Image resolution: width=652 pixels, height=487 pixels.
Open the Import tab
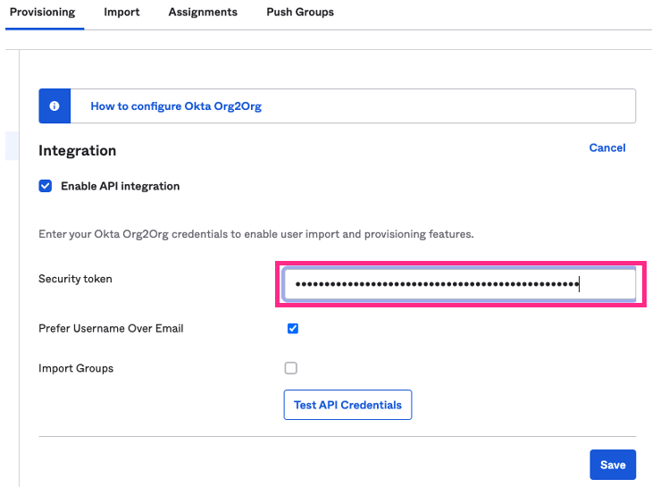point(121,13)
